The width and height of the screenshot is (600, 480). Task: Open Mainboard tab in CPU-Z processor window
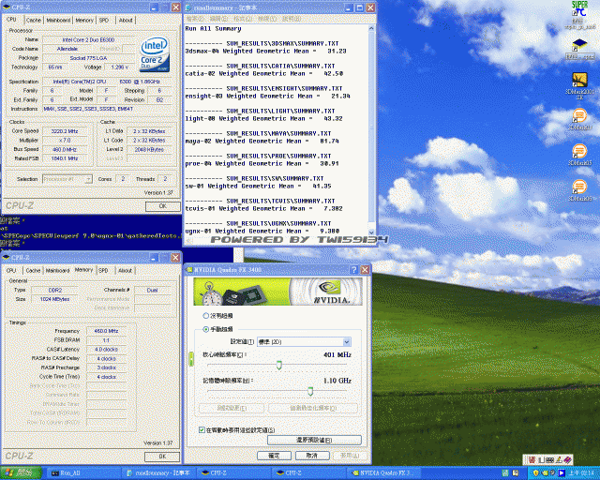pyautogui.click(x=58, y=20)
